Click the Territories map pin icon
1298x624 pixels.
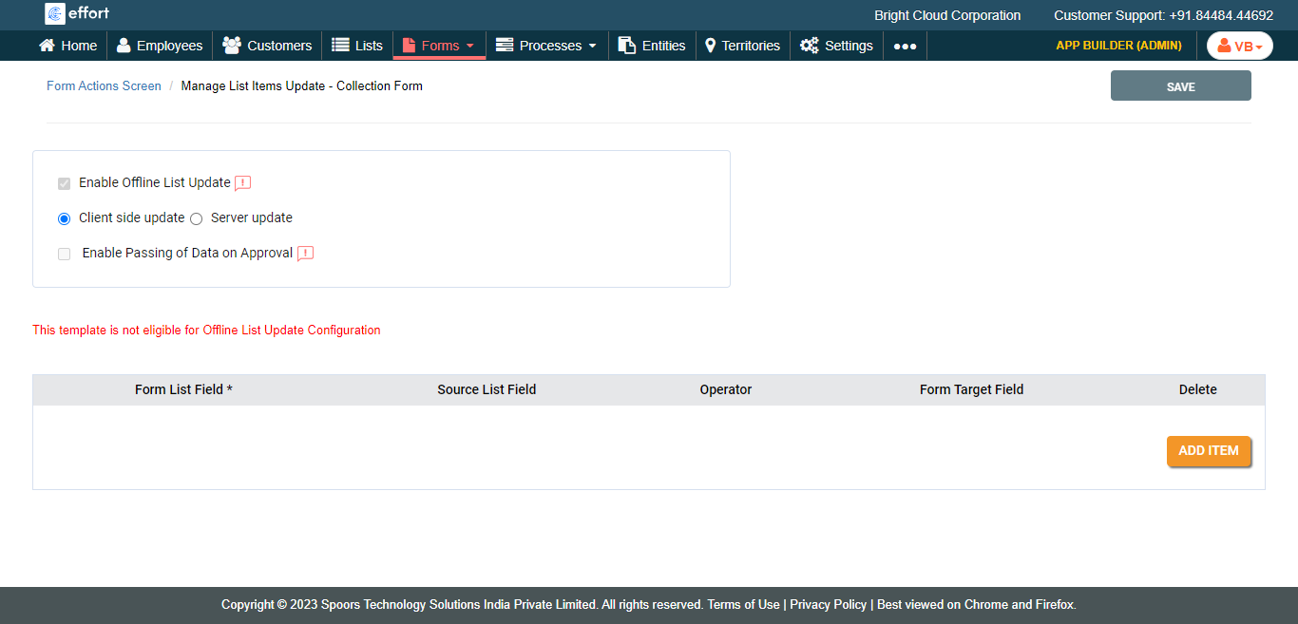[x=710, y=46]
